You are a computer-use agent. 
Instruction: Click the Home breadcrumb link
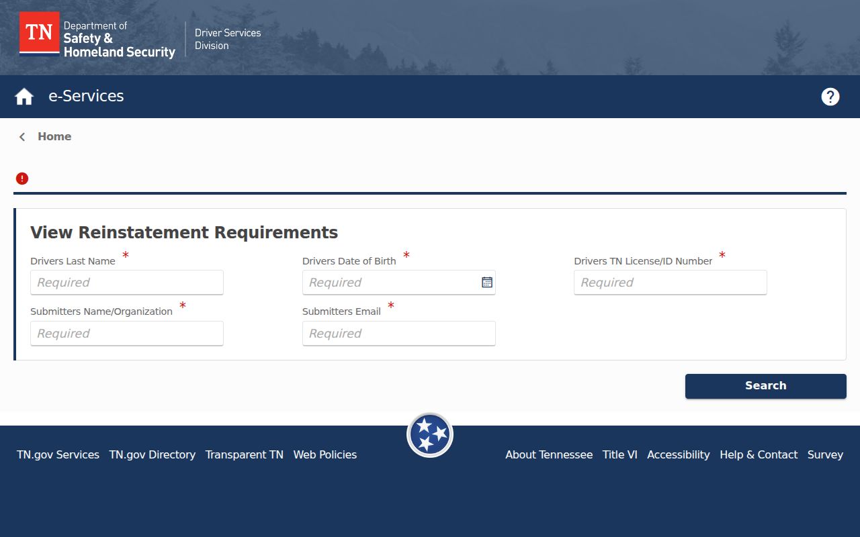click(x=54, y=137)
